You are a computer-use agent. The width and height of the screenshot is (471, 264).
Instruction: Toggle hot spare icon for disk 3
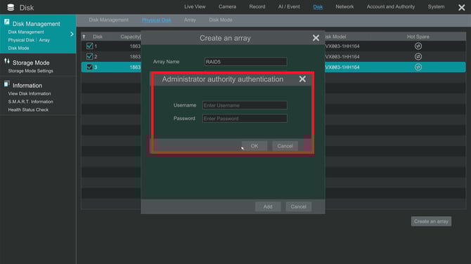[x=418, y=67]
